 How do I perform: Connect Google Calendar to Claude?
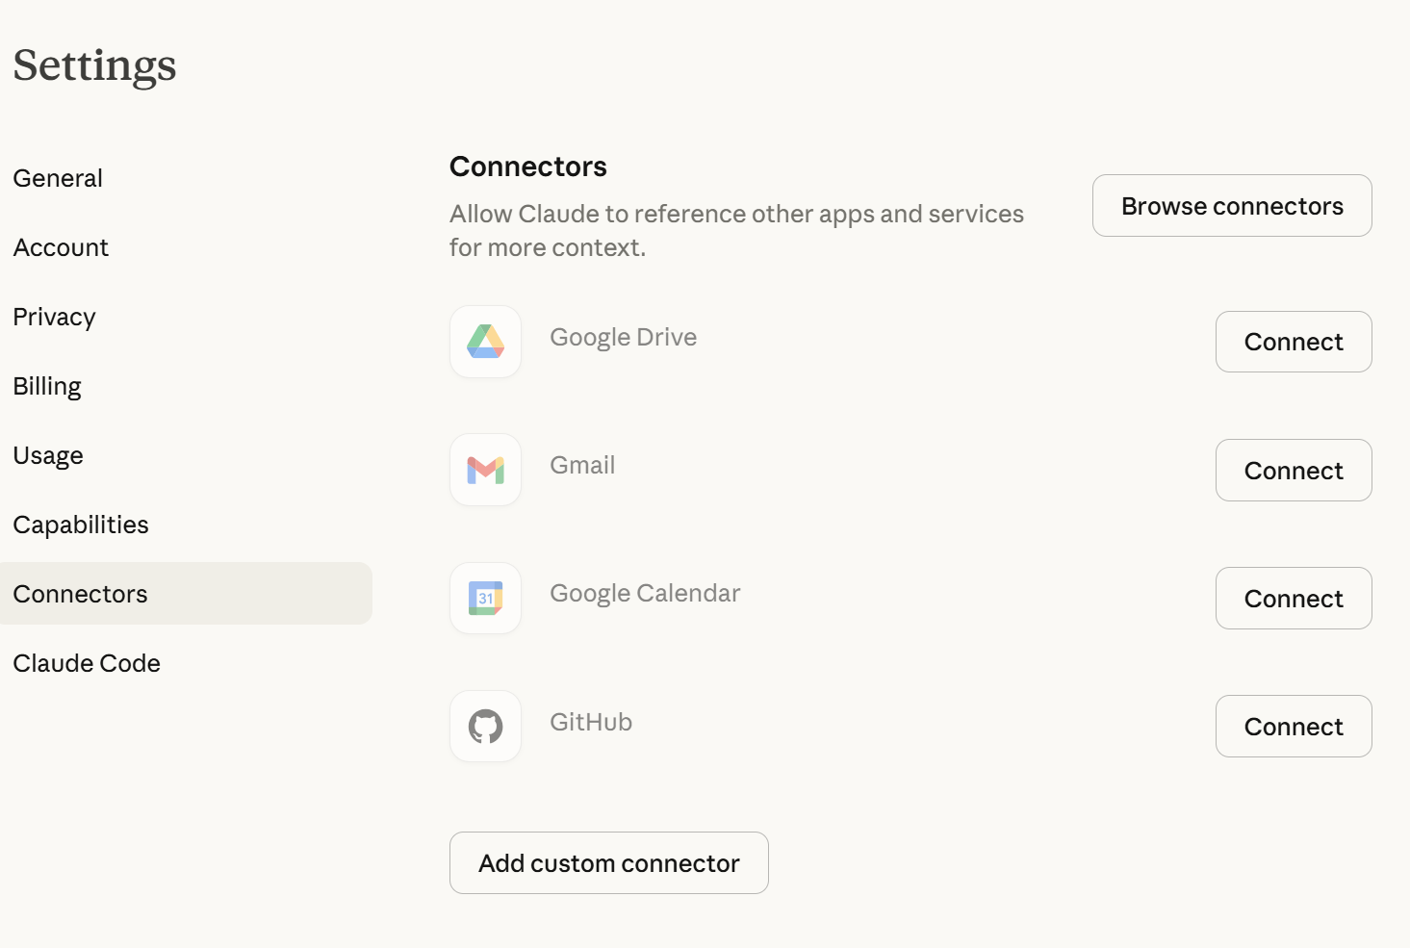[1294, 598]
